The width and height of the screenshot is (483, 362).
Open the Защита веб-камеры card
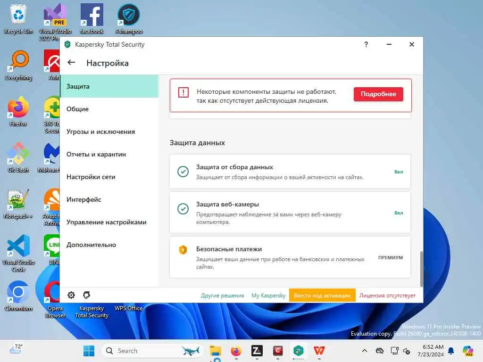[x=290, y=213]
